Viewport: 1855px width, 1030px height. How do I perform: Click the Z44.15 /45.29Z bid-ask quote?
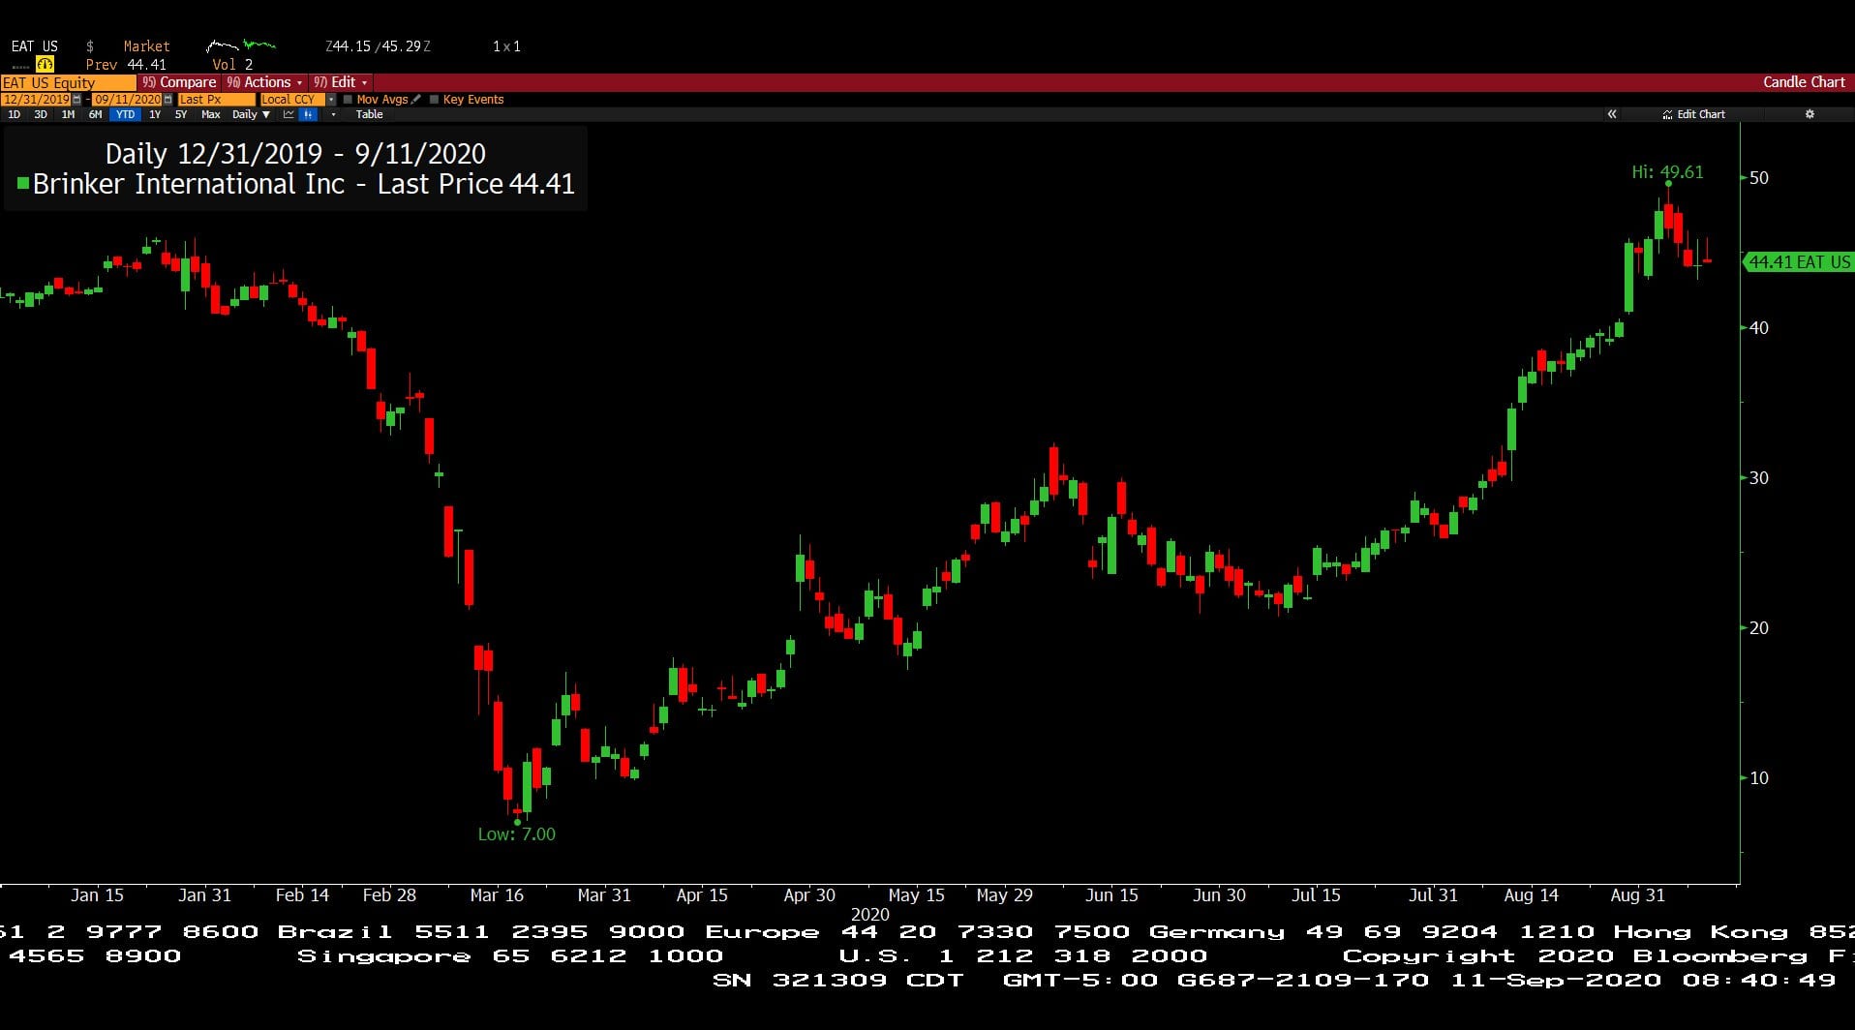379,45
